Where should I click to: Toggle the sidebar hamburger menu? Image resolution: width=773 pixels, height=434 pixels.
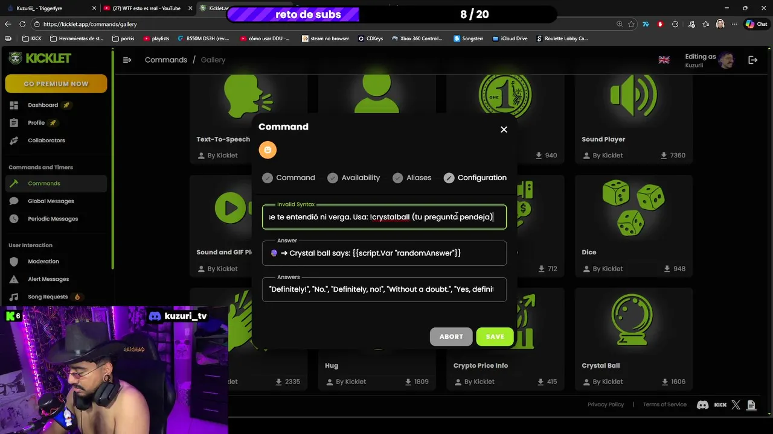coord(127,60)
